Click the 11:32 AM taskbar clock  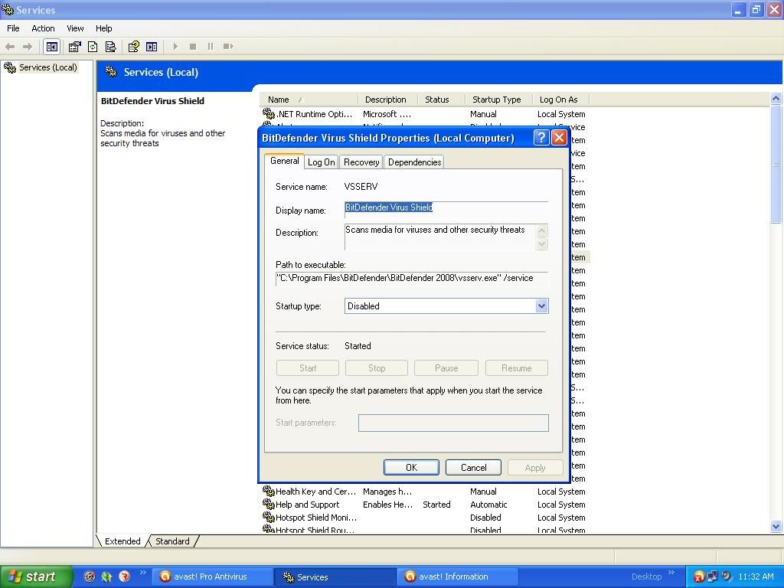(756, 577)
